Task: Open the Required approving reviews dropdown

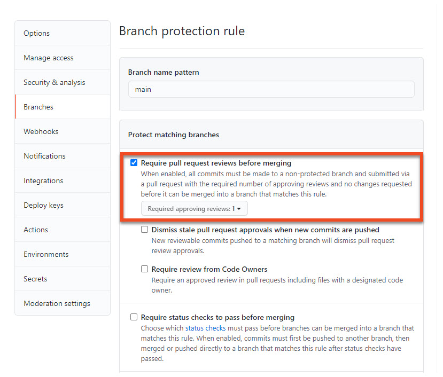Action: point(194,209)
